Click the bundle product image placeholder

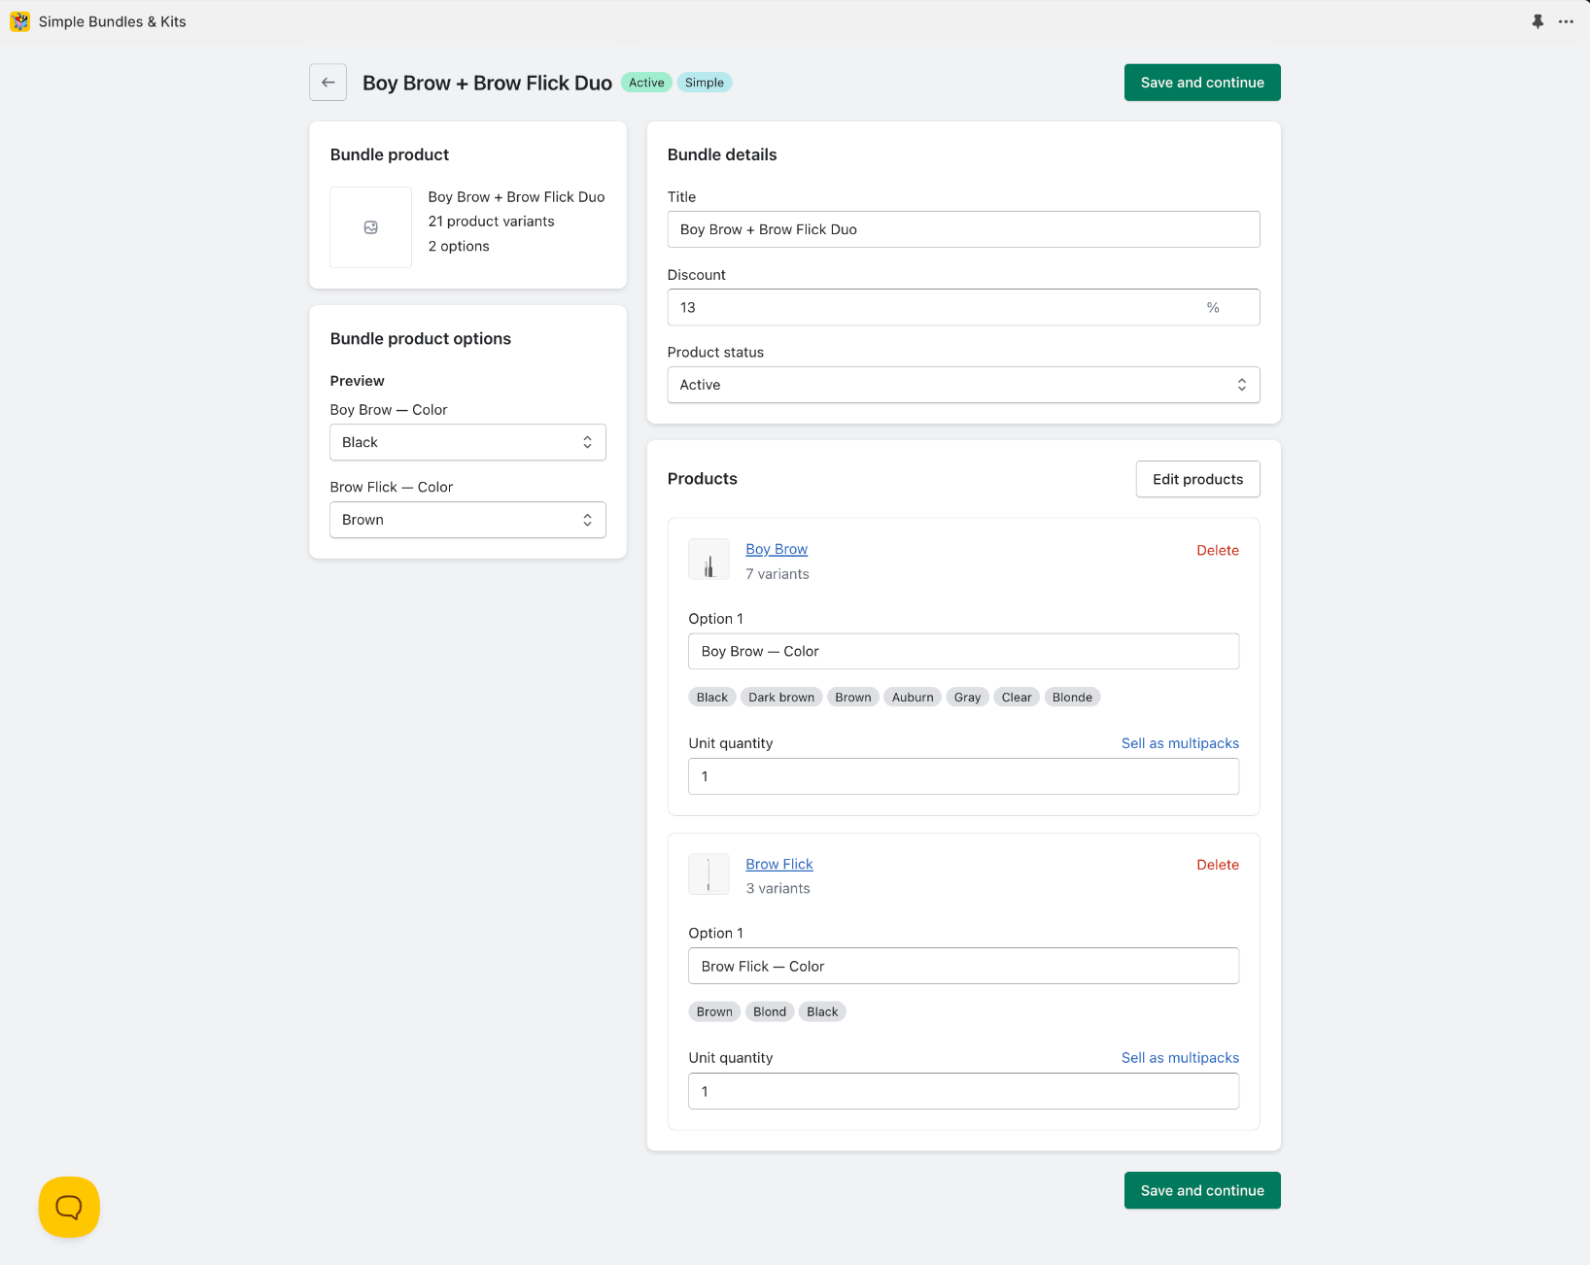coord(371,227)
